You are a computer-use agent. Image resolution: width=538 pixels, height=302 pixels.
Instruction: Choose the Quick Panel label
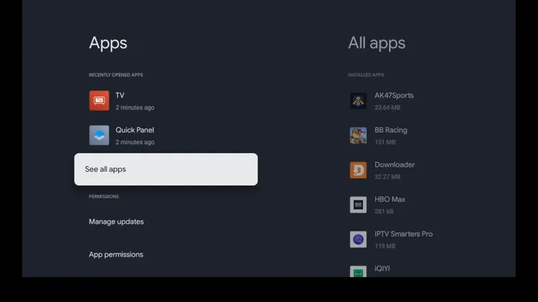(135, 130)
